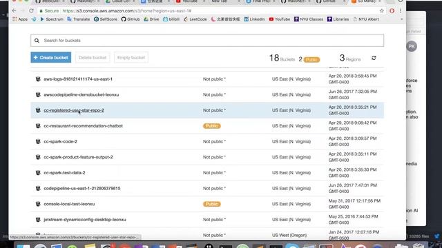Switch to the YouTube browser tab
Screen dimensions: 442x248
point(189,1)
